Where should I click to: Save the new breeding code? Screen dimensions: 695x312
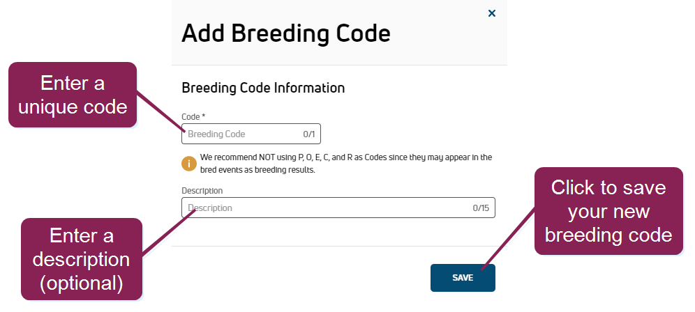[x=463, y=278]
